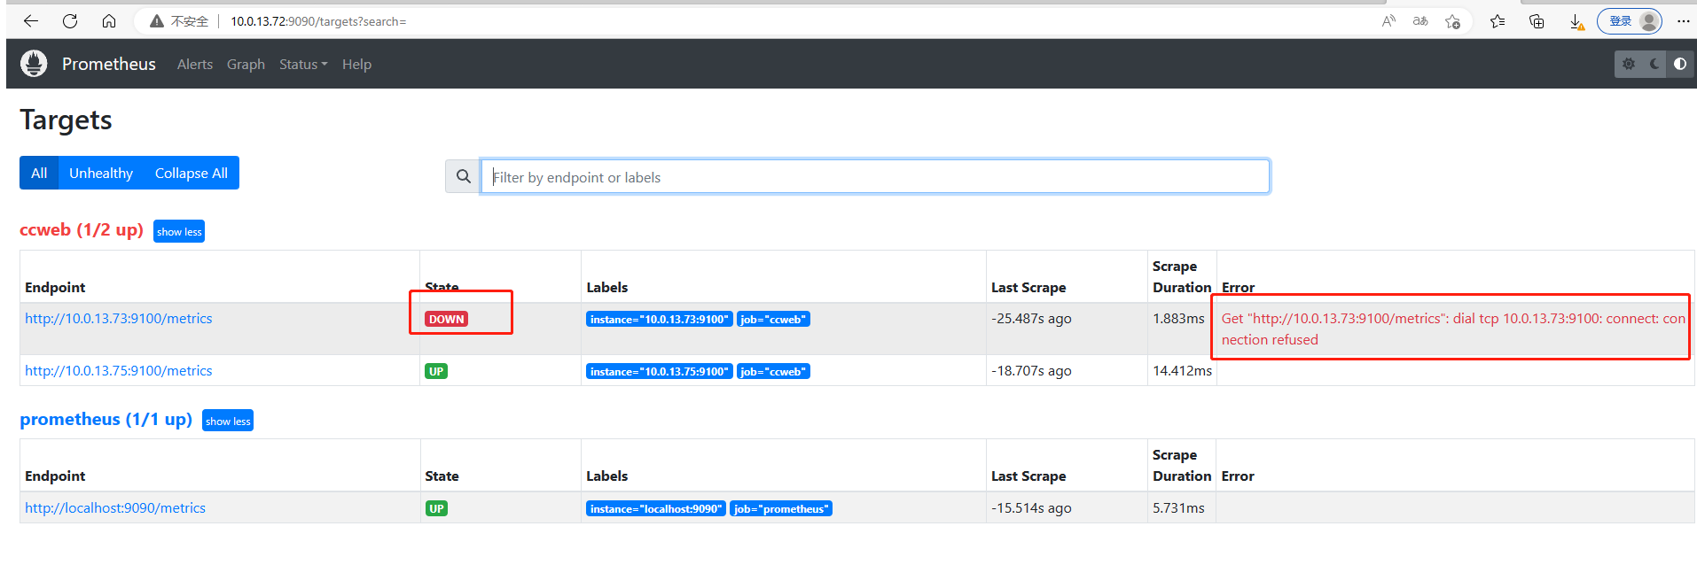1697x588 pixels.
Task: Go back with the browser back arrow
Action: (31, 21)
